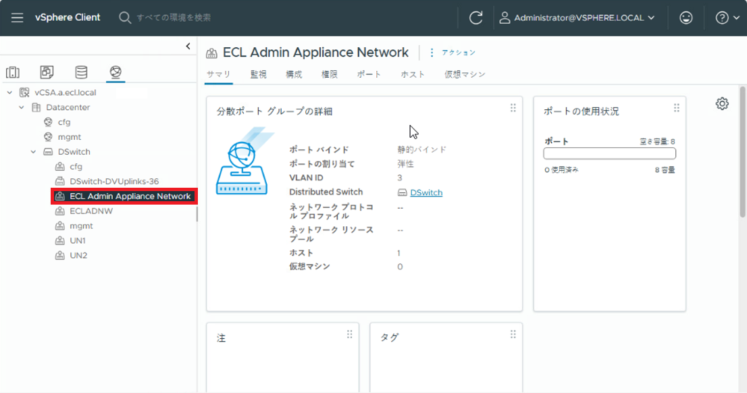Open Hosts and Clusters inventory view icon
Image resolution: width=747 pixels, height=393 pixels.
coord(13,72)
